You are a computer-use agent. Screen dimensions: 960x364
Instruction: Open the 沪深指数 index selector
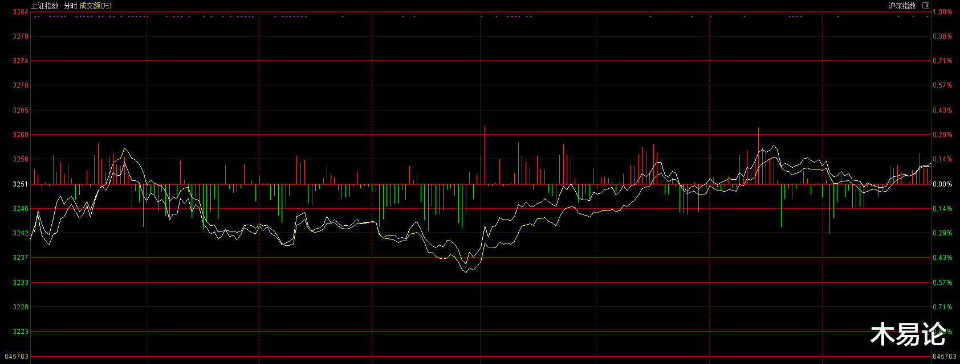[902, 6]
